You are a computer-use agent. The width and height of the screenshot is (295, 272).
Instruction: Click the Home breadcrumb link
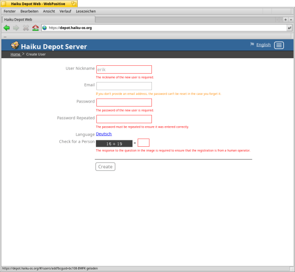[15, 54]
